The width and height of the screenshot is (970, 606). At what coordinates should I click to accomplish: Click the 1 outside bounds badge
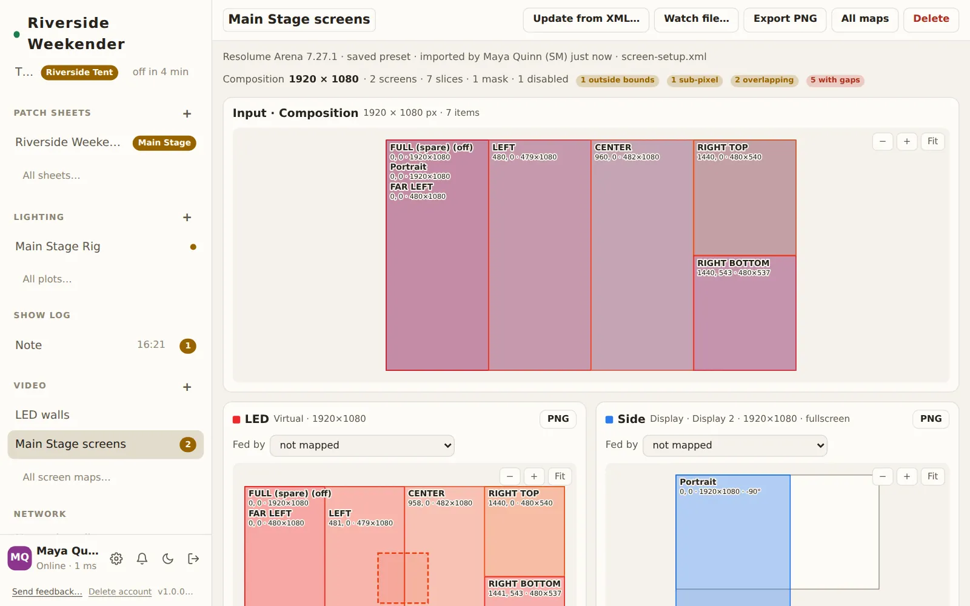point(617,80)
